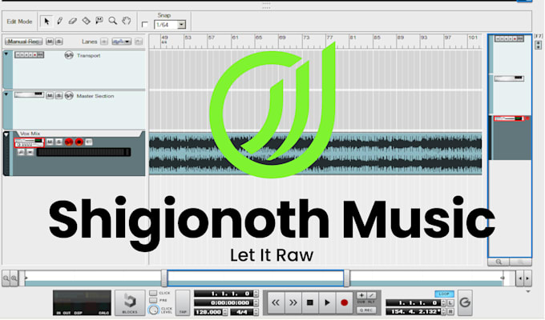Click the Vox Mix device icon
Screen dimensions: 545x320
(x=29, y=142)
